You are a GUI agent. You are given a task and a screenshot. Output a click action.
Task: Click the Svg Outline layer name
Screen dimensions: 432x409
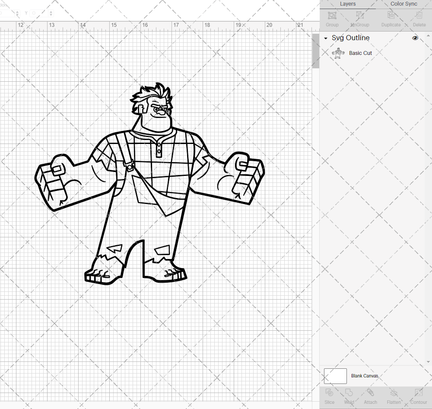click(x=350, y=38)
